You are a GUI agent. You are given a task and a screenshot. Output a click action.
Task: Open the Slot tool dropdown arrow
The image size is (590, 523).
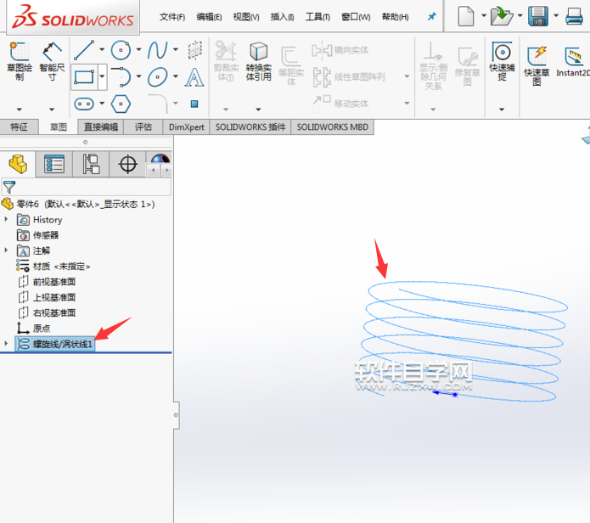point(102,103)
